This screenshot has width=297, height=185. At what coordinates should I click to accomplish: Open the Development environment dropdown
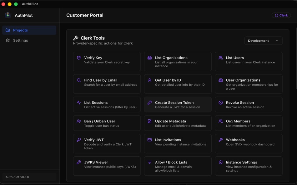263,41
